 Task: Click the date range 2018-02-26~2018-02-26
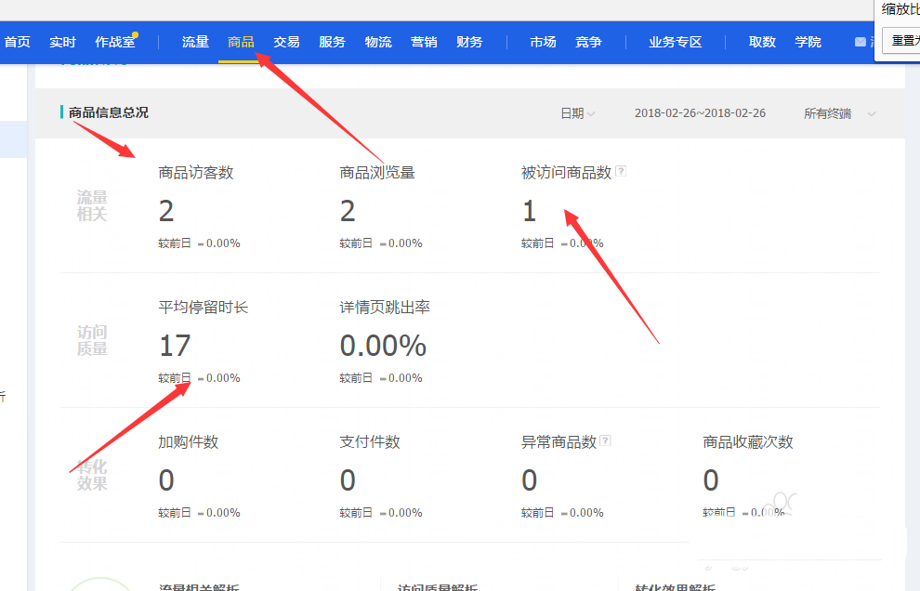[700, 113]
